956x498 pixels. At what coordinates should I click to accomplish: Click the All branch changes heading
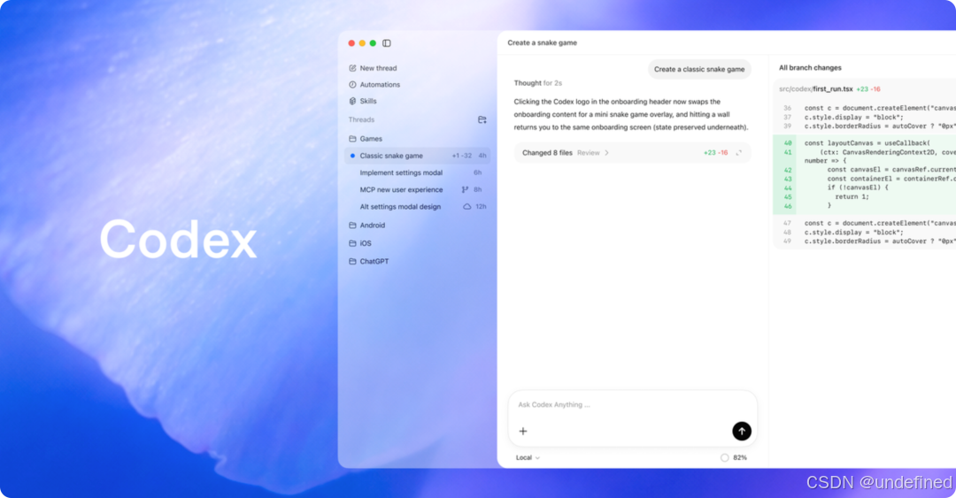click(810, 67)
